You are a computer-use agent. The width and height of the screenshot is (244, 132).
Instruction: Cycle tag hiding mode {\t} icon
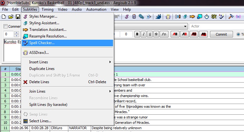pyautogui.click(x=238, y=16)
